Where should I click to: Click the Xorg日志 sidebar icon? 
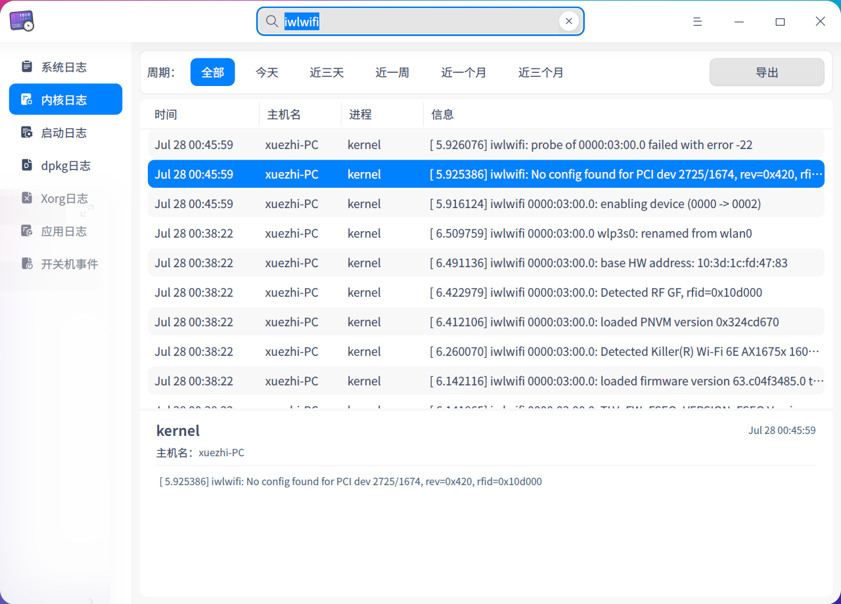pyautogui.click(x=27, y=198)
